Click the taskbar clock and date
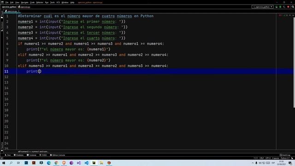Screen dimensions: 295x166 click(282, 163)
